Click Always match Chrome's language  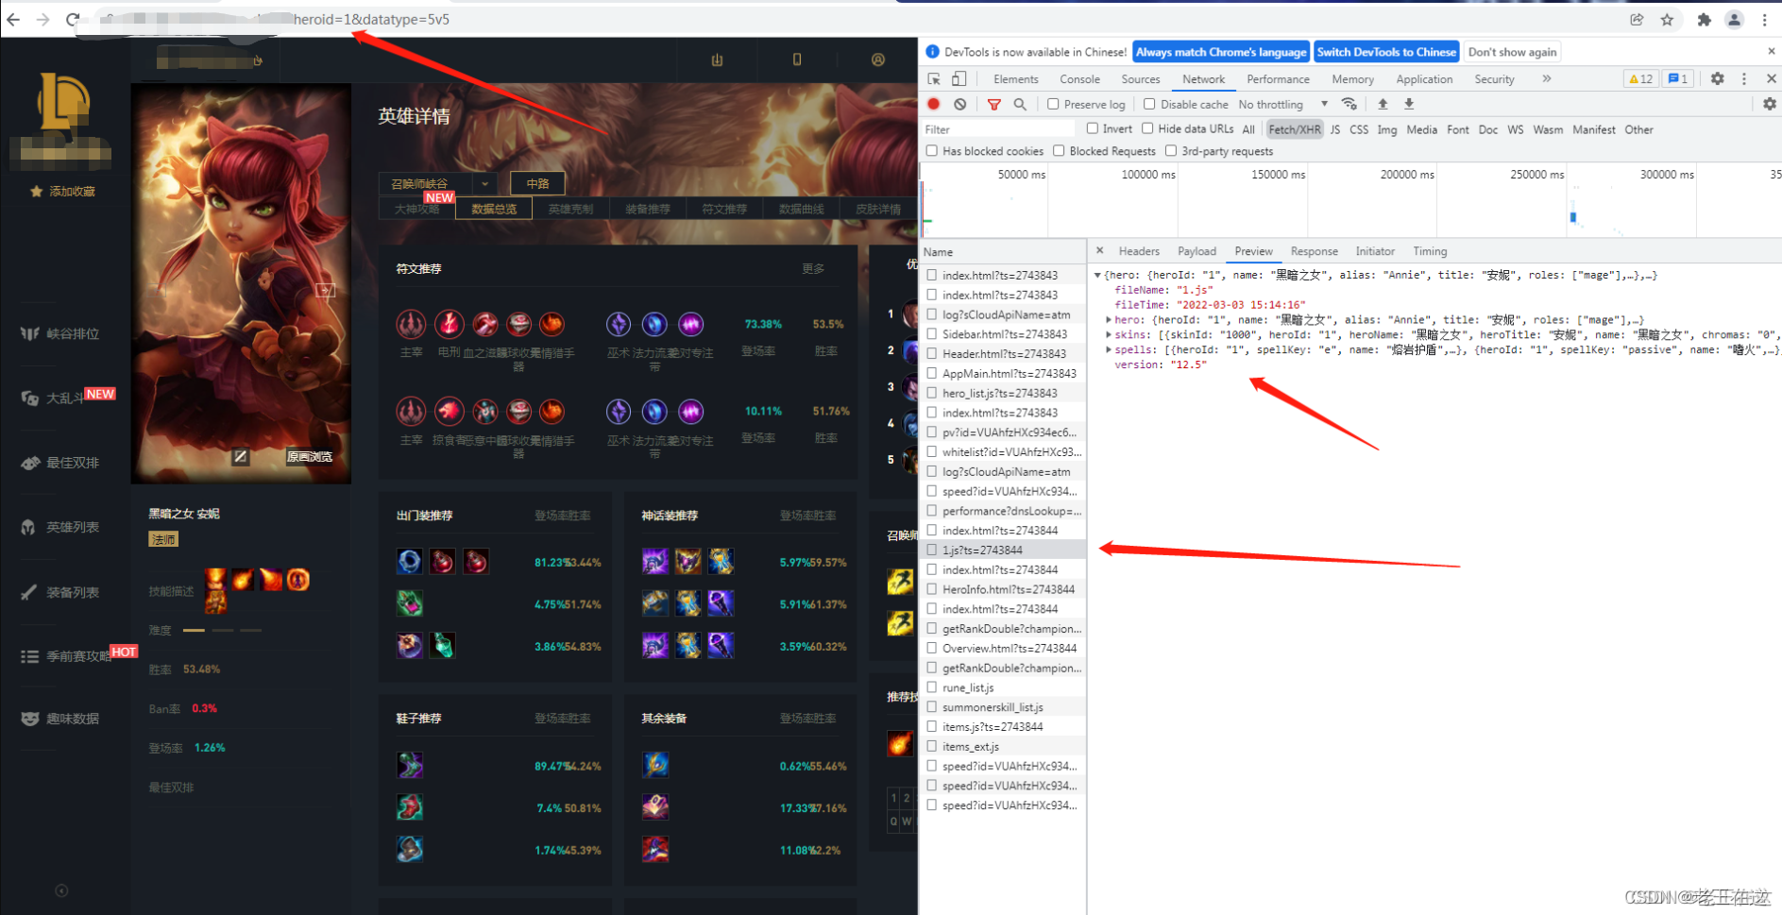coord(1221,52)
